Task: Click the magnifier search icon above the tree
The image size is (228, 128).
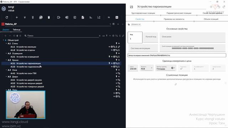Action: [25, 36]
